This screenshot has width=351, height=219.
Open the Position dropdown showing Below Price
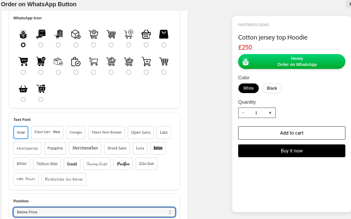point(94,212)
